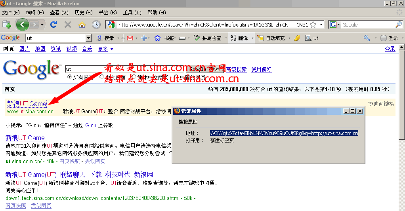Open the 编辑 (E) menu
The height and width of the screenshot is (211, 405).
[35, 12]
